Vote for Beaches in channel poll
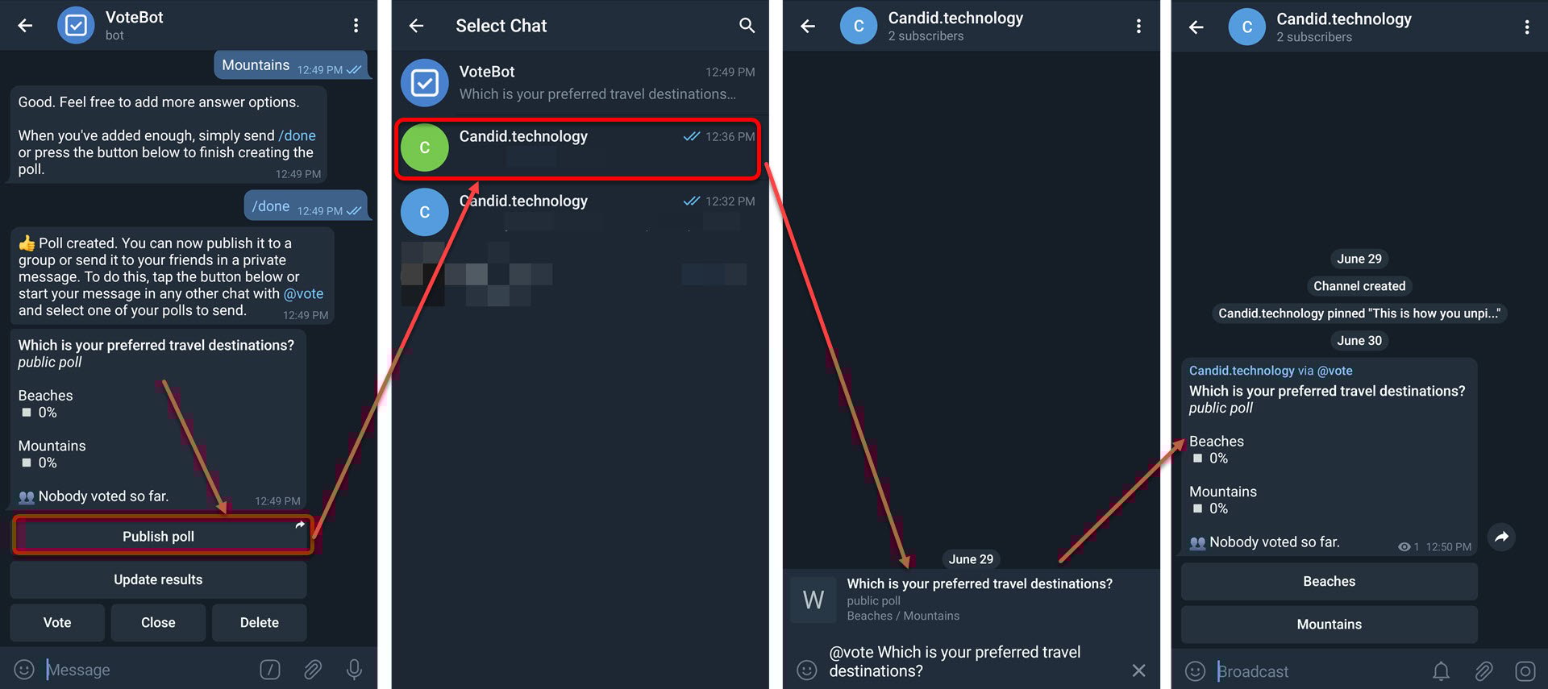 tap(1329, 581)
